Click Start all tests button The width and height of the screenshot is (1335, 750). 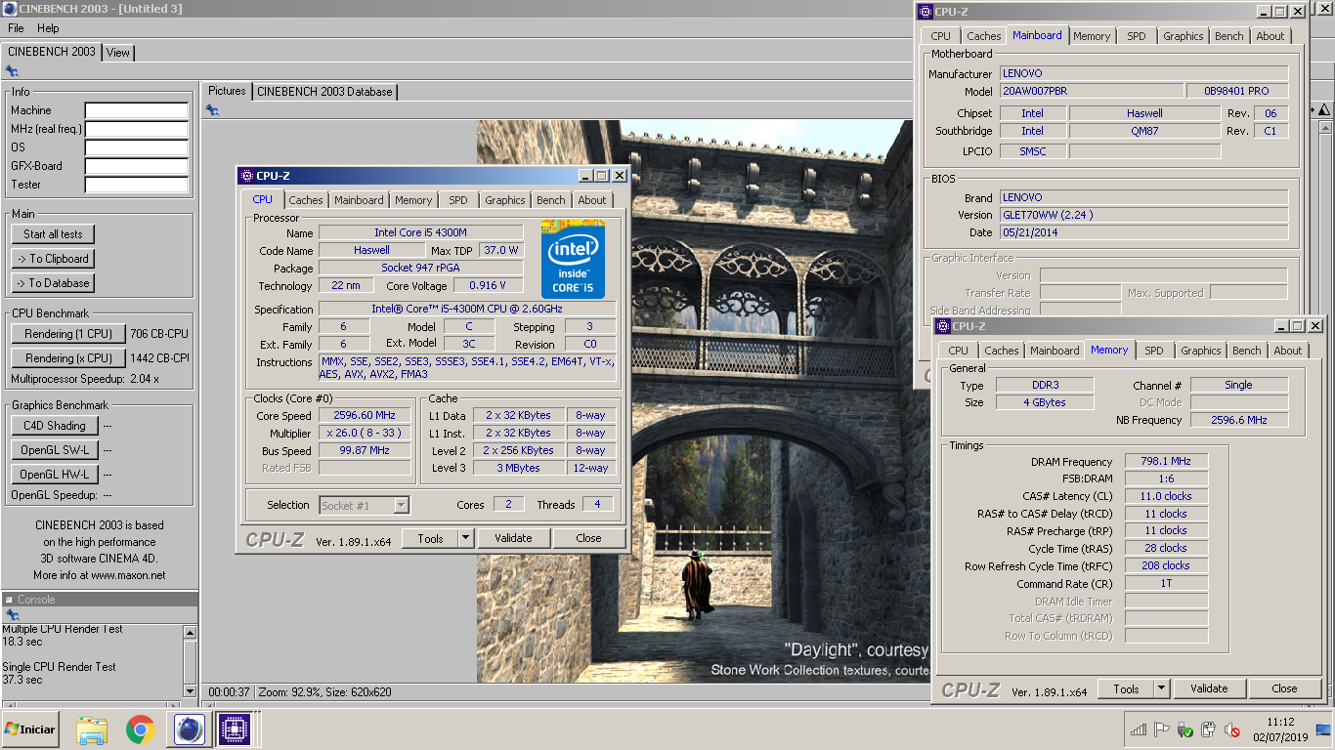point(54,234)
